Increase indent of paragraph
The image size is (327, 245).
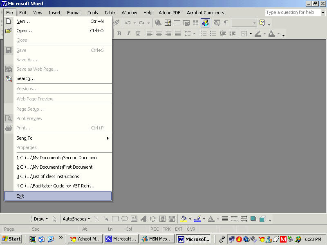232,33
